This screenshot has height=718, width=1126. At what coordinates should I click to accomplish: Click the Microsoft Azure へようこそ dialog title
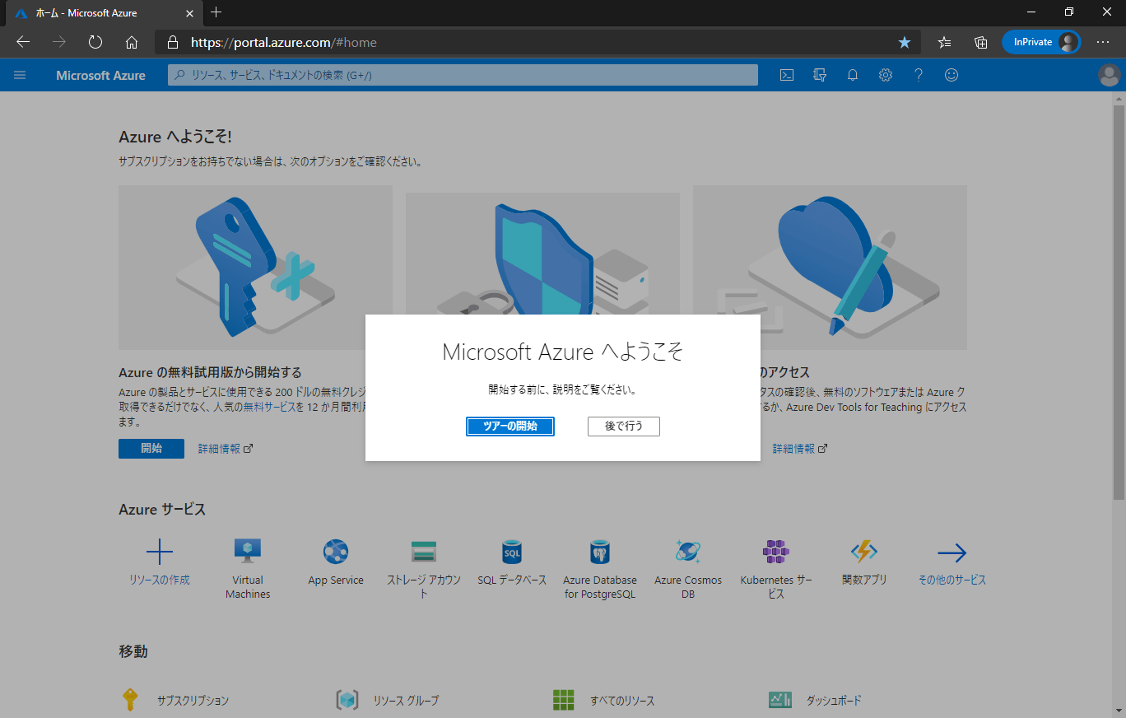click(x=563, y=352)
